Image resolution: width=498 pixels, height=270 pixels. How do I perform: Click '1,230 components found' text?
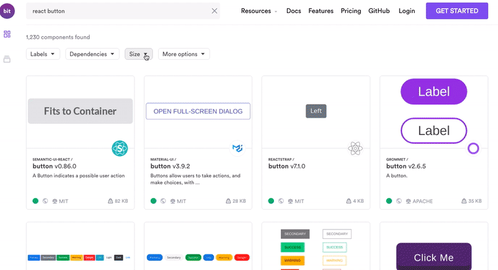(58, 37)
